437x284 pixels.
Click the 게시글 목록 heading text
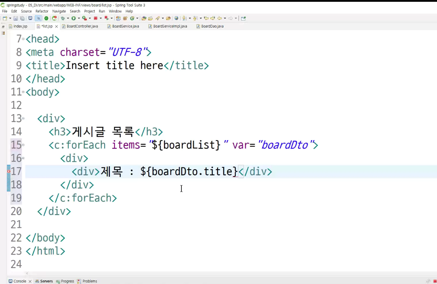(x=103, y=131)
